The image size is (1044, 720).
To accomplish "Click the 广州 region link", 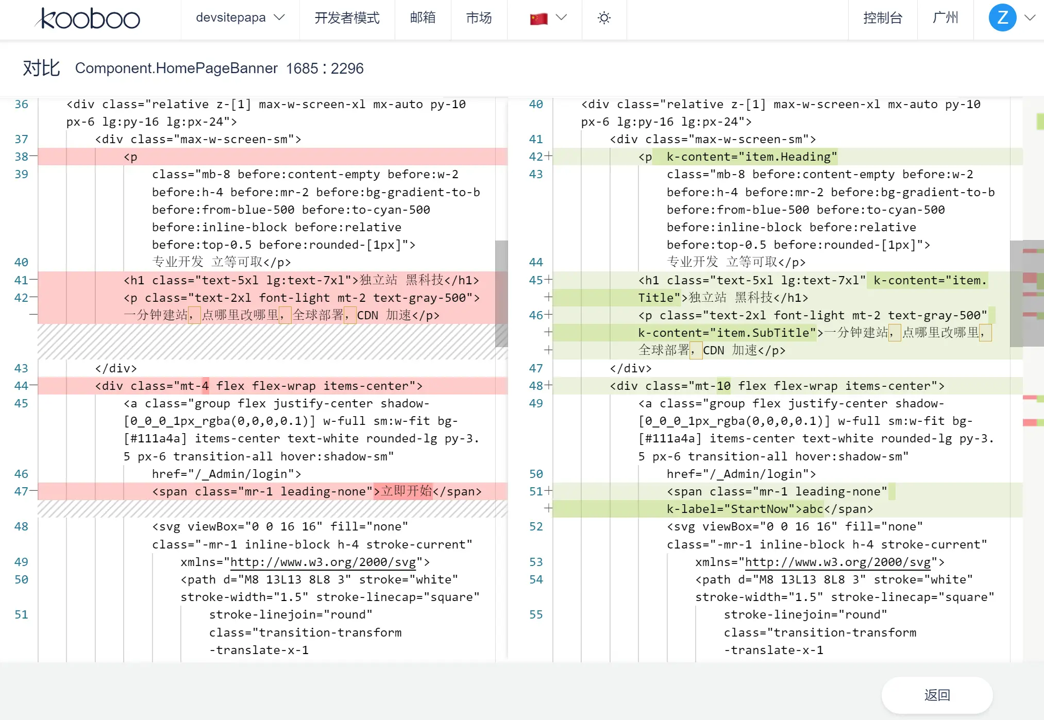I will pos(945,18).
